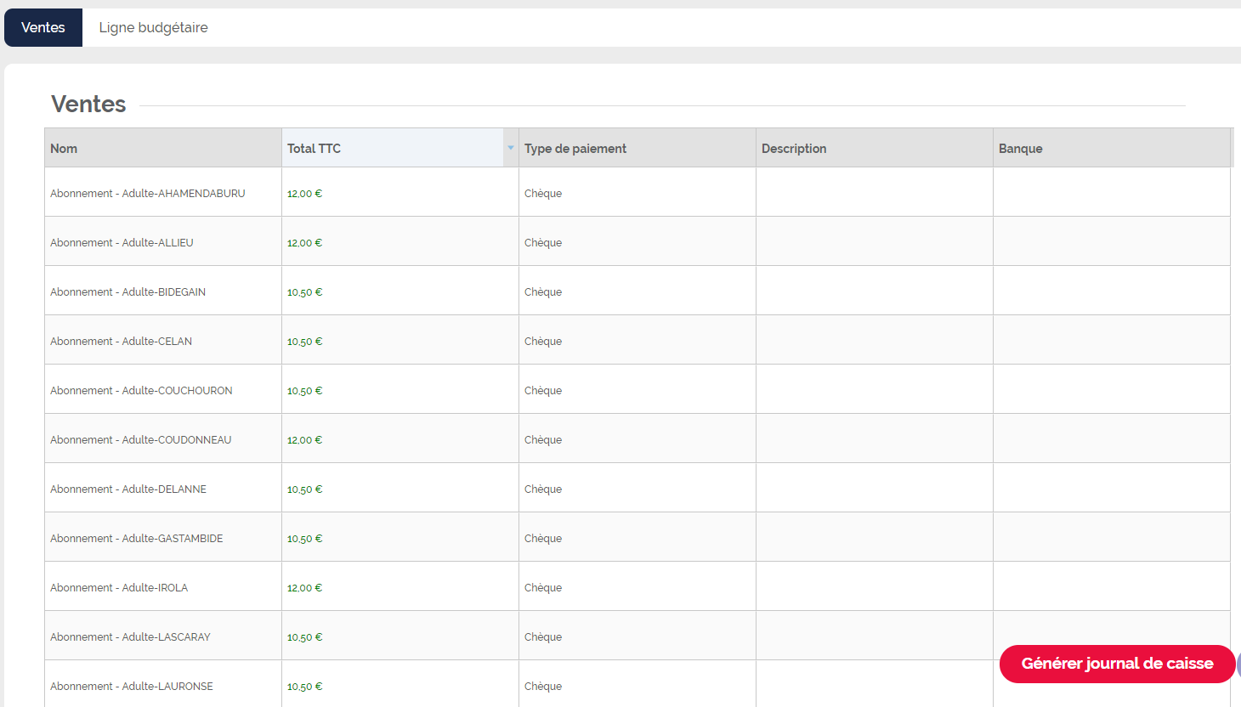
Task: Toggle sort arrow in Total TTC header
Action: pyautogui.click(x=511, y=148)
